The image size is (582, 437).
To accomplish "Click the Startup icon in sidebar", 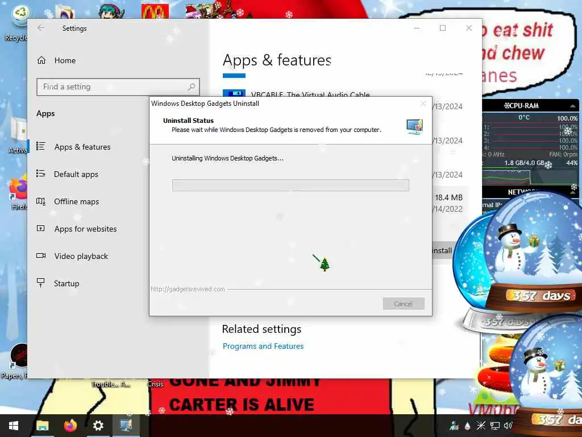I will (41, 283).
